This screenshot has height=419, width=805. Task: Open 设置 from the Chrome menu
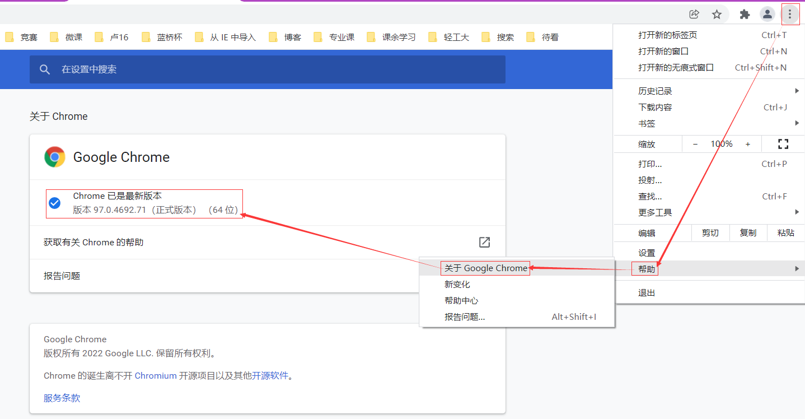pos(709,253)
